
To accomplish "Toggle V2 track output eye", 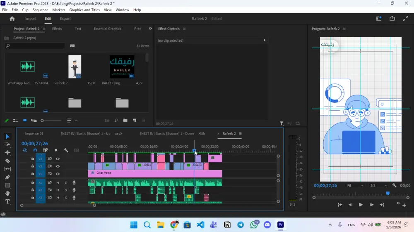I will (58, 166).
